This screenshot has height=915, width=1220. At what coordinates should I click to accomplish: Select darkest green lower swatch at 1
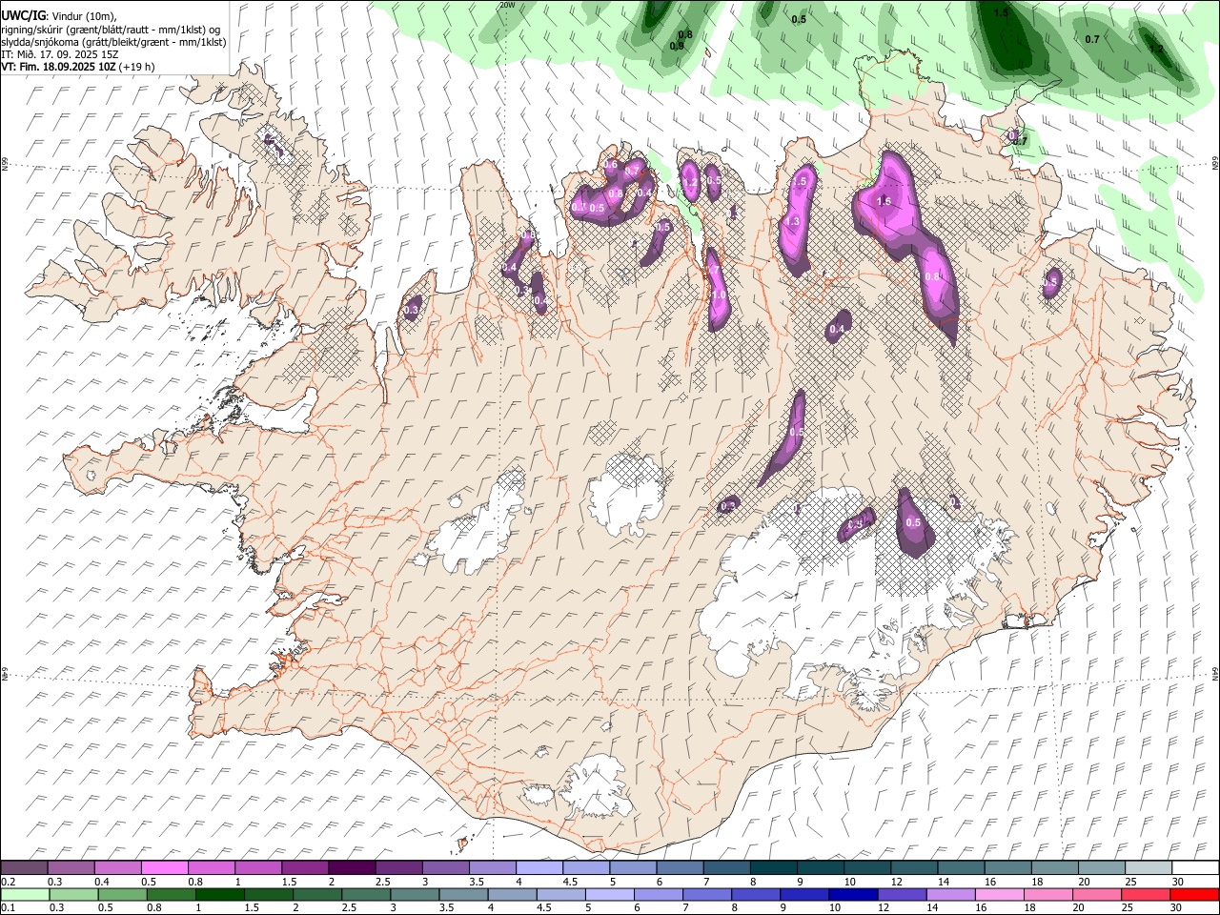click(x=220, y=894)
